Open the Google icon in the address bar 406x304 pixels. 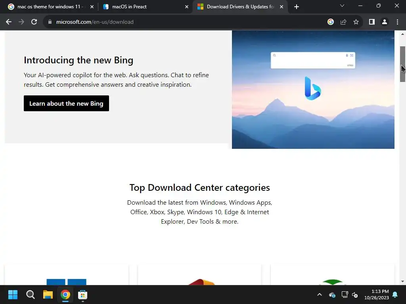(331, 22)
